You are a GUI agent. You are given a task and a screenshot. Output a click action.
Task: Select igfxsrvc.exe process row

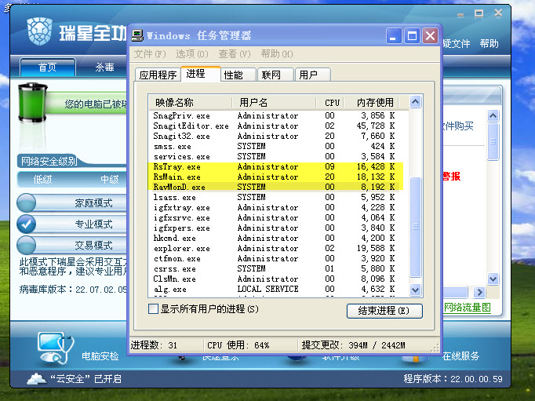pyautogui.click(x=276, y=217)
